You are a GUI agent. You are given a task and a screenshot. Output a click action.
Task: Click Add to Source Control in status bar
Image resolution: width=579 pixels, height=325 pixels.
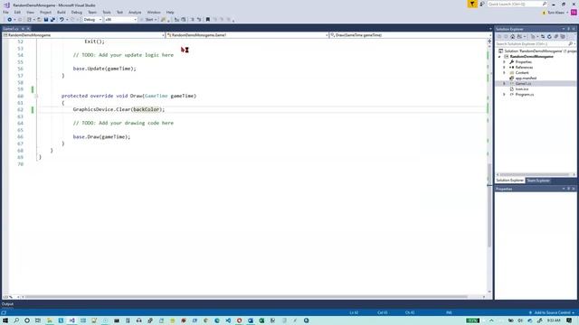(x=552, y=312)
